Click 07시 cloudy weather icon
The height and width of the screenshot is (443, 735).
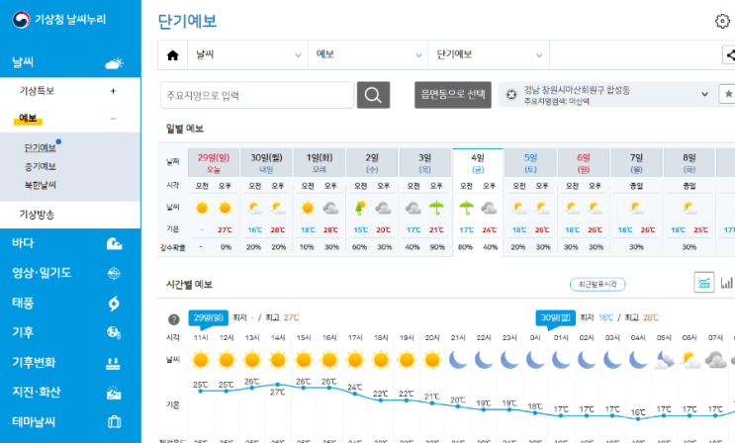point(715,360)
